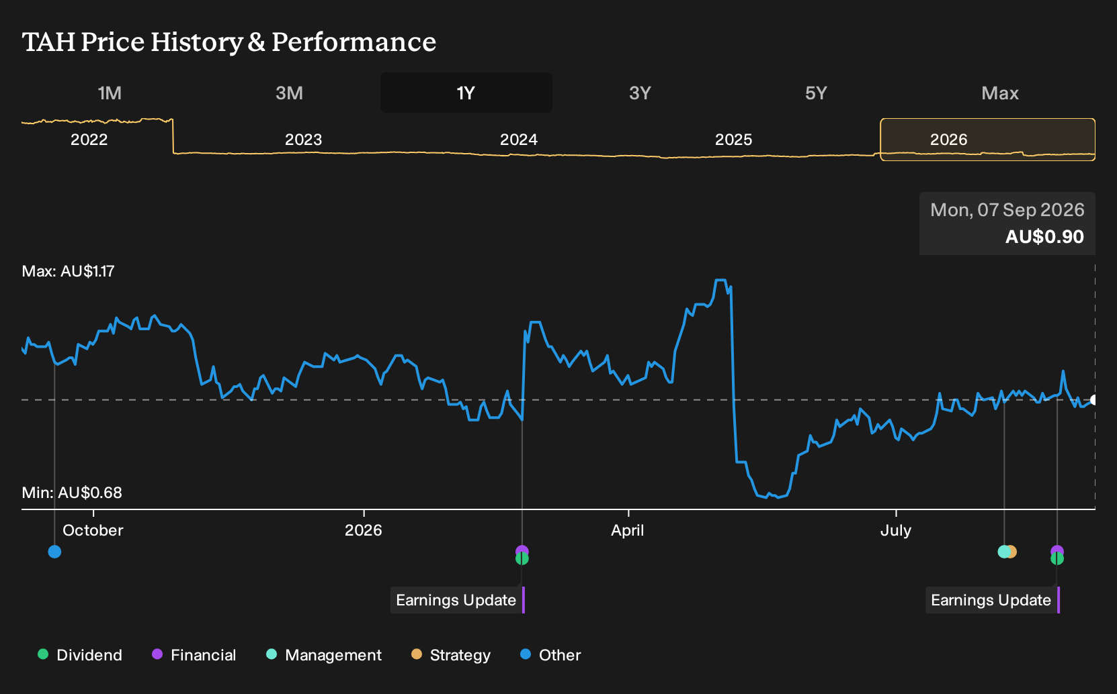Select the 1Y time range tab
This screenshot has height=694, width=1117.
(466, 93)
